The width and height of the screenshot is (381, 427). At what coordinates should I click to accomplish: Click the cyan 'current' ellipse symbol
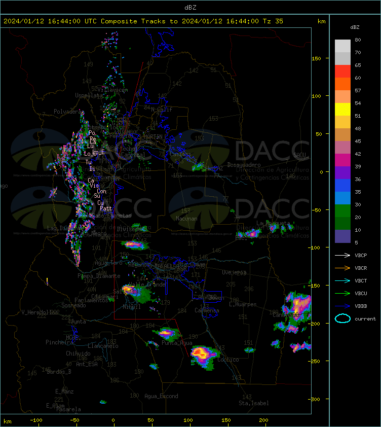click(342, 318)
